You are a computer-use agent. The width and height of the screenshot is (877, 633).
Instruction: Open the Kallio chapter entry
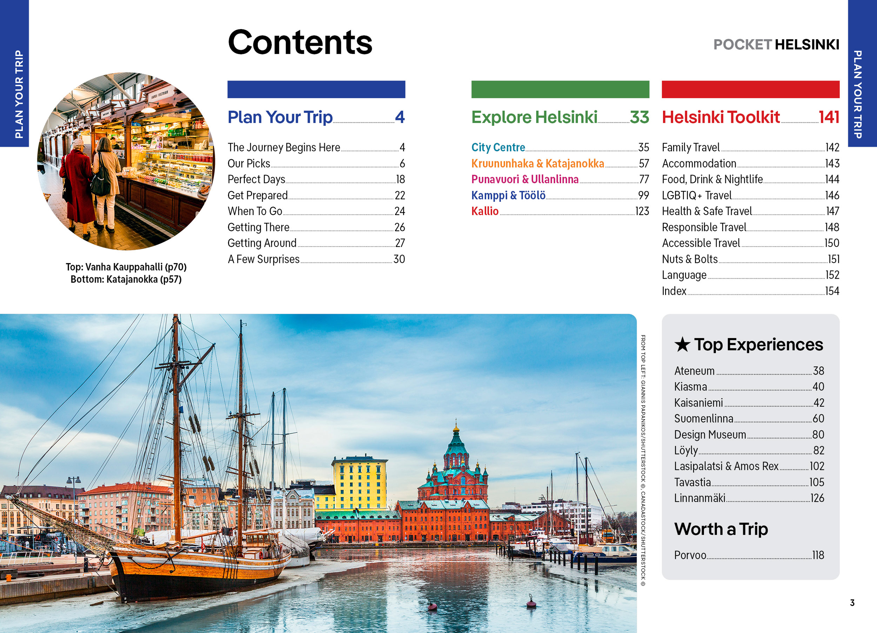coord(484,211)
